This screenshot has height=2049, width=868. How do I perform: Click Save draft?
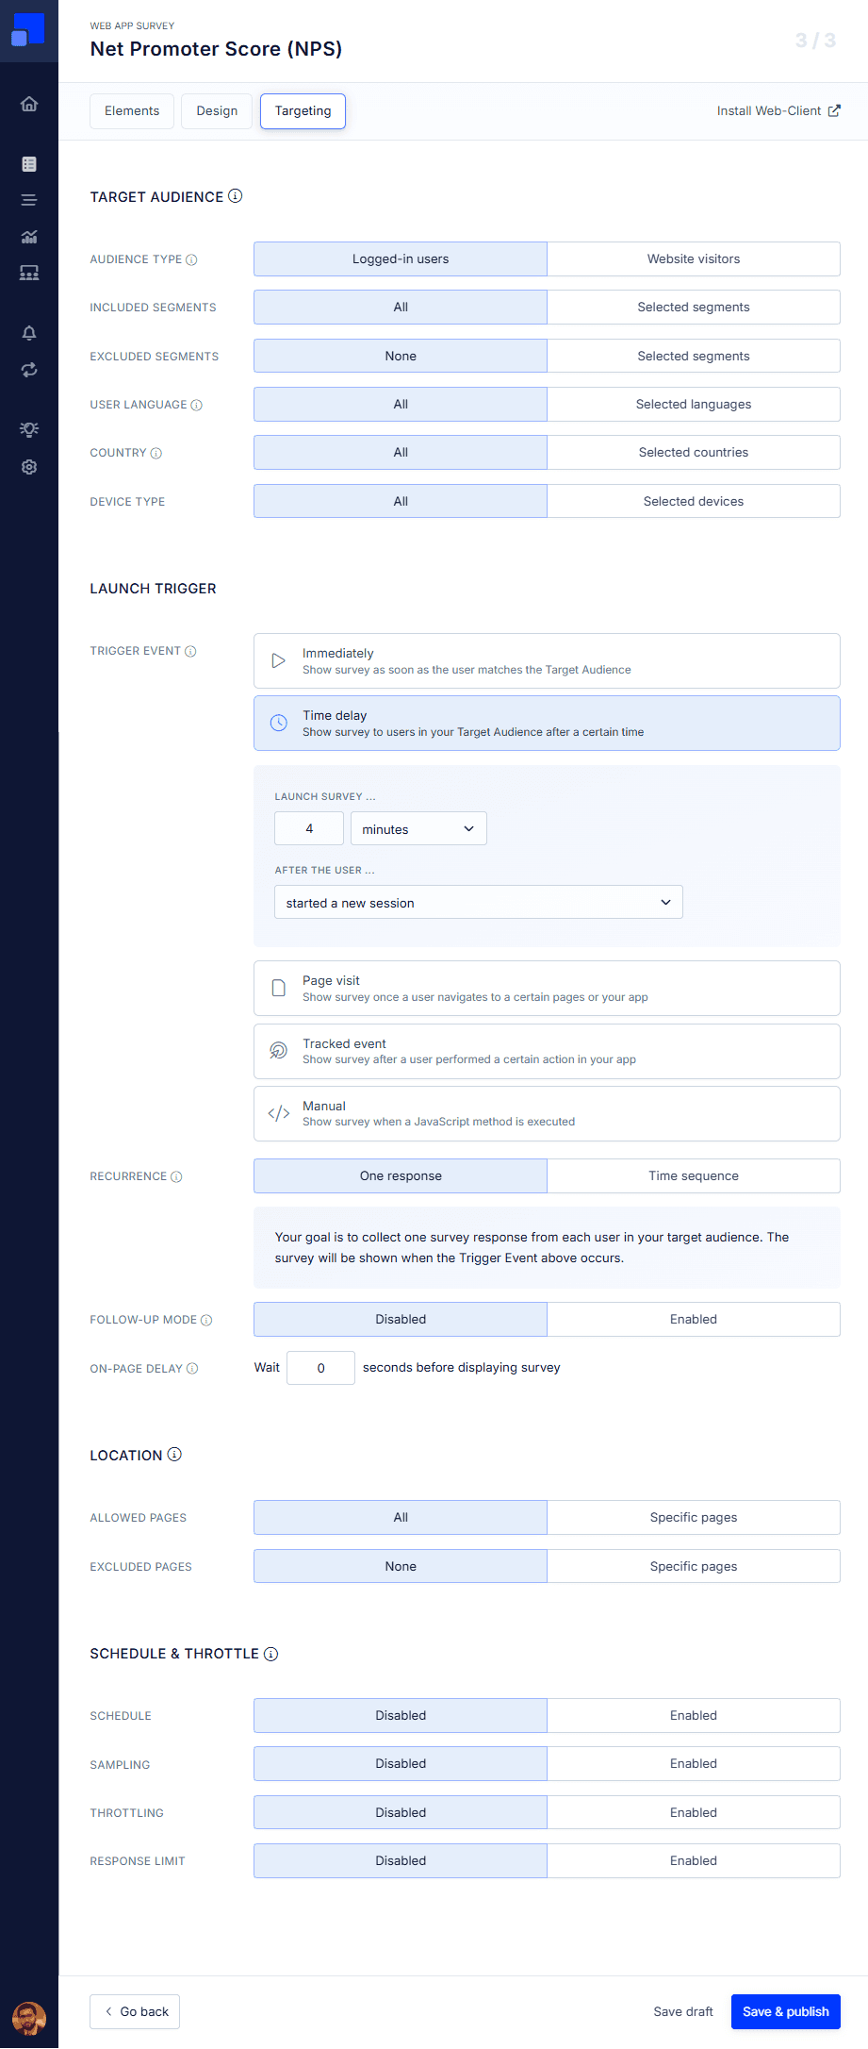tap(683, 2012)
